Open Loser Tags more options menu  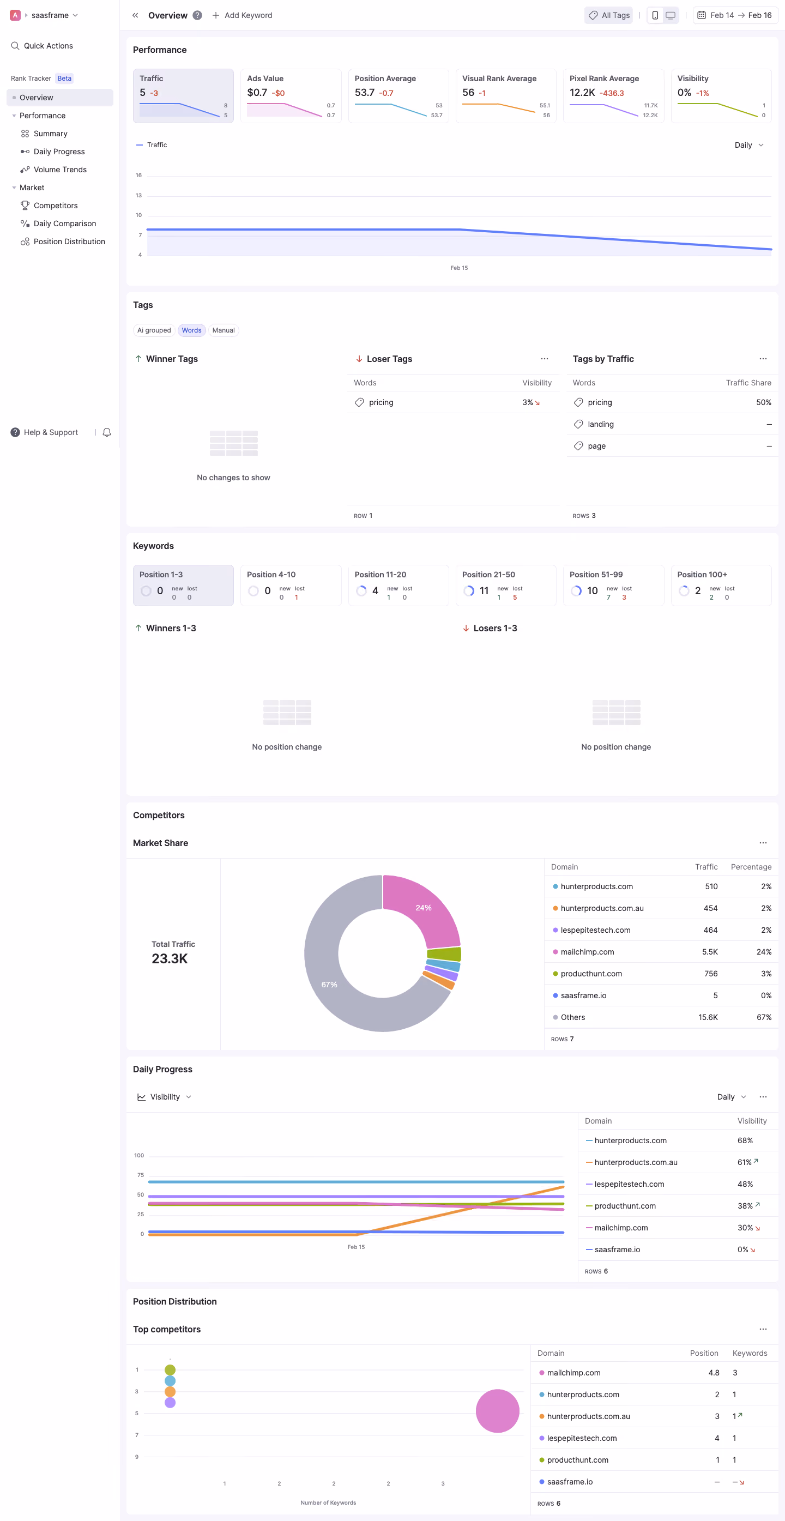[544, 359]
